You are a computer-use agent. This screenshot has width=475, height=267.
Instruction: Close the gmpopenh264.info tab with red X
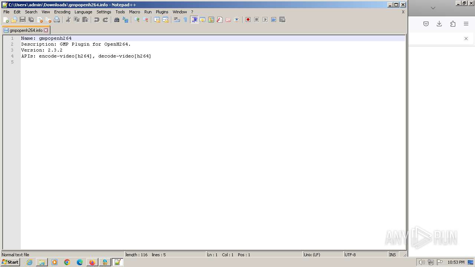click(46, 30)
